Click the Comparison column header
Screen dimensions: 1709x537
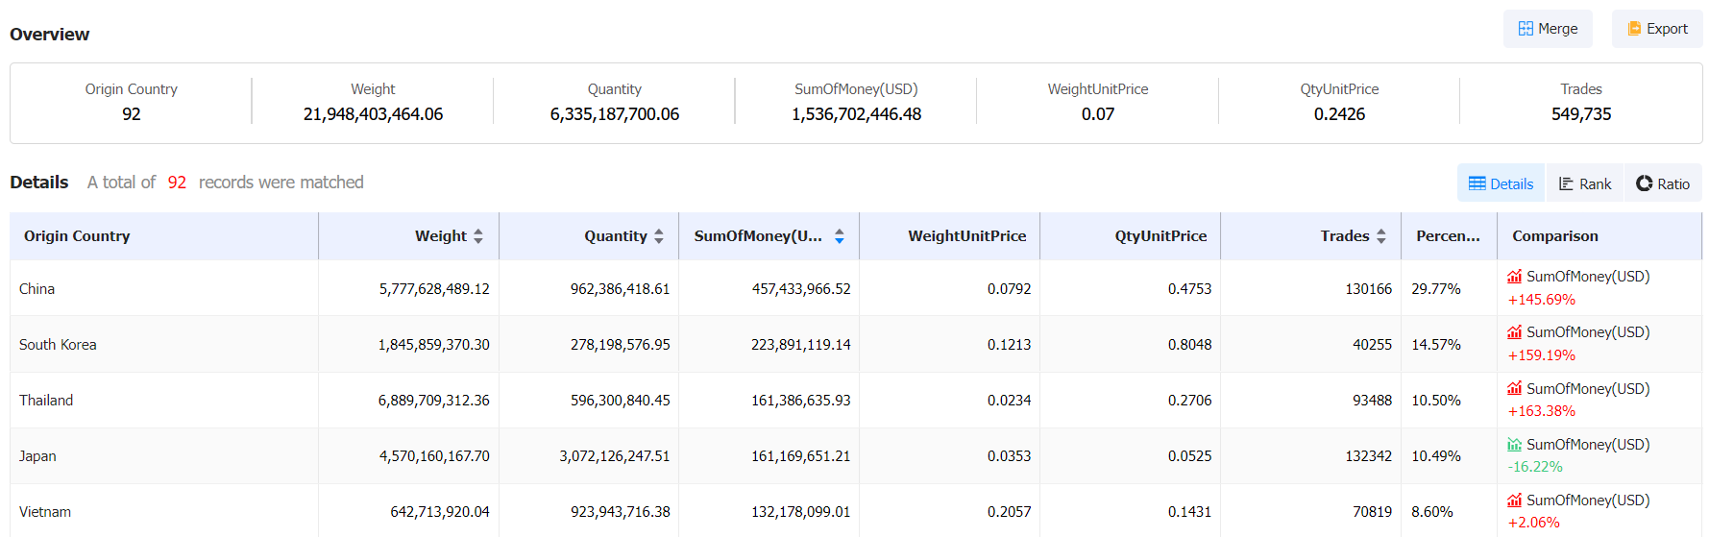click(1554, 236)
